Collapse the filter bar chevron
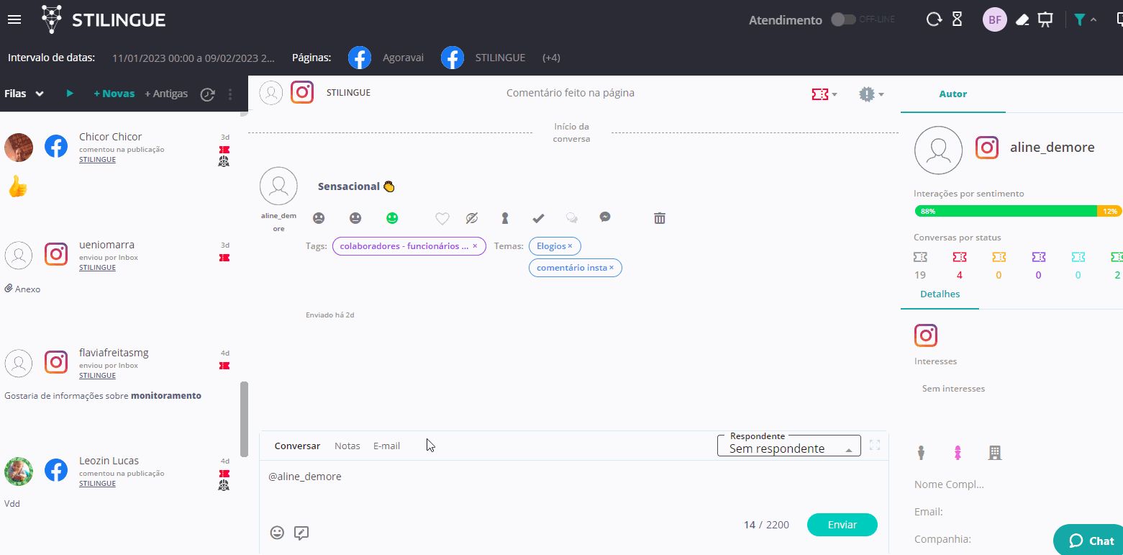Viewport: 1123px width, 555px height. coord(1094,19)
